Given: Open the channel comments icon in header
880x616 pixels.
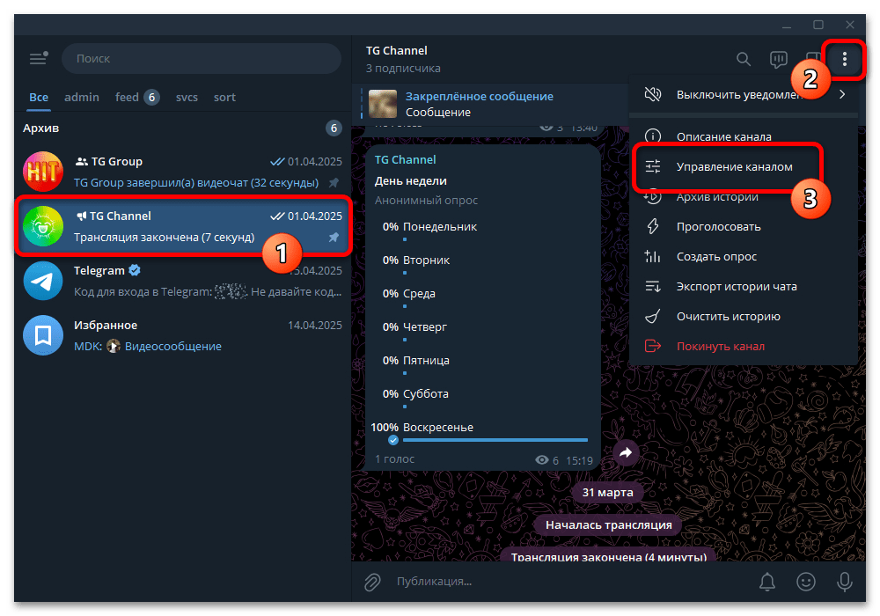Looking at the screenshot, I should coord(779,59).
